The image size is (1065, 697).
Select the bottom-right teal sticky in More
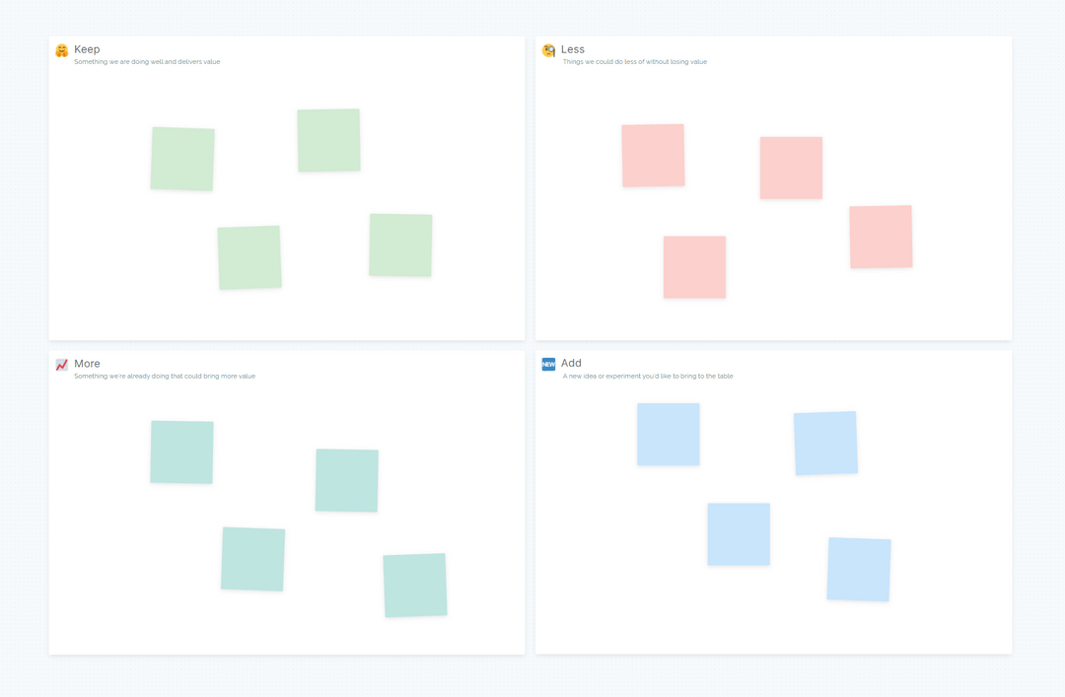point(414,584)
